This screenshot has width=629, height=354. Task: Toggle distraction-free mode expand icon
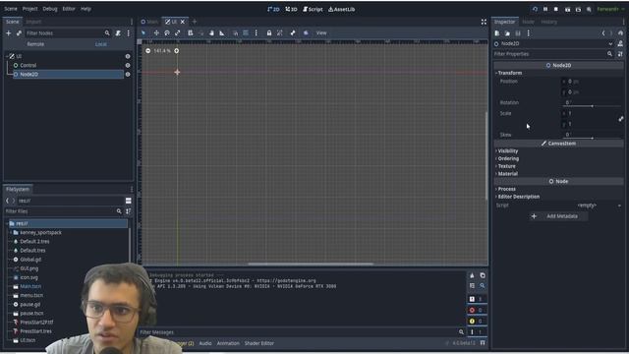pyautogui.click(x=484, y=22)
